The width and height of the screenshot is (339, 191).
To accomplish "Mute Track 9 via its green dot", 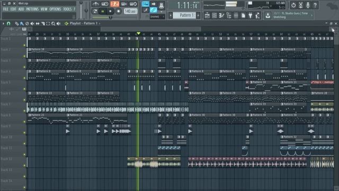I will click(24, 133).
